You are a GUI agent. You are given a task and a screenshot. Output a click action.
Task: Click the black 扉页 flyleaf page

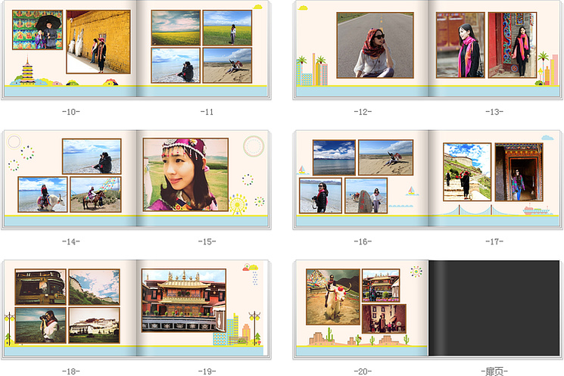point(494,308)
